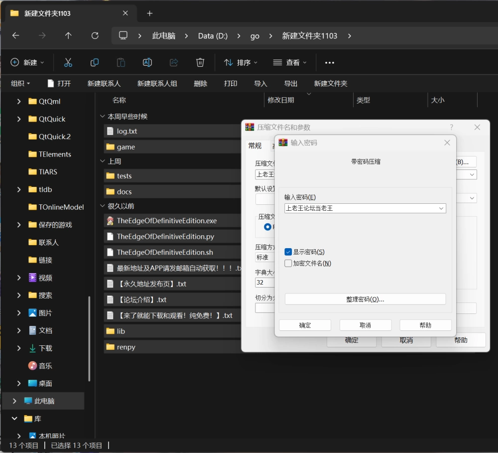
Task: Click the Delete trash can icon
Action: 200,63
